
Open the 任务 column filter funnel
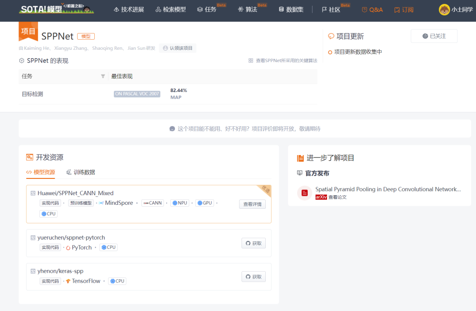tap(103, 76)
